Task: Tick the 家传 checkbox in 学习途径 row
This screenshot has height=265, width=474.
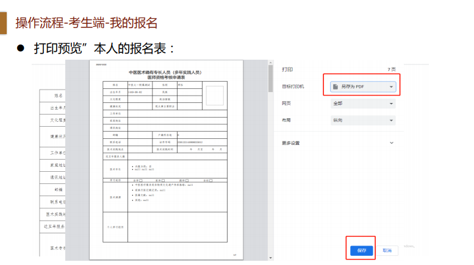Action: tap(187, 180)
